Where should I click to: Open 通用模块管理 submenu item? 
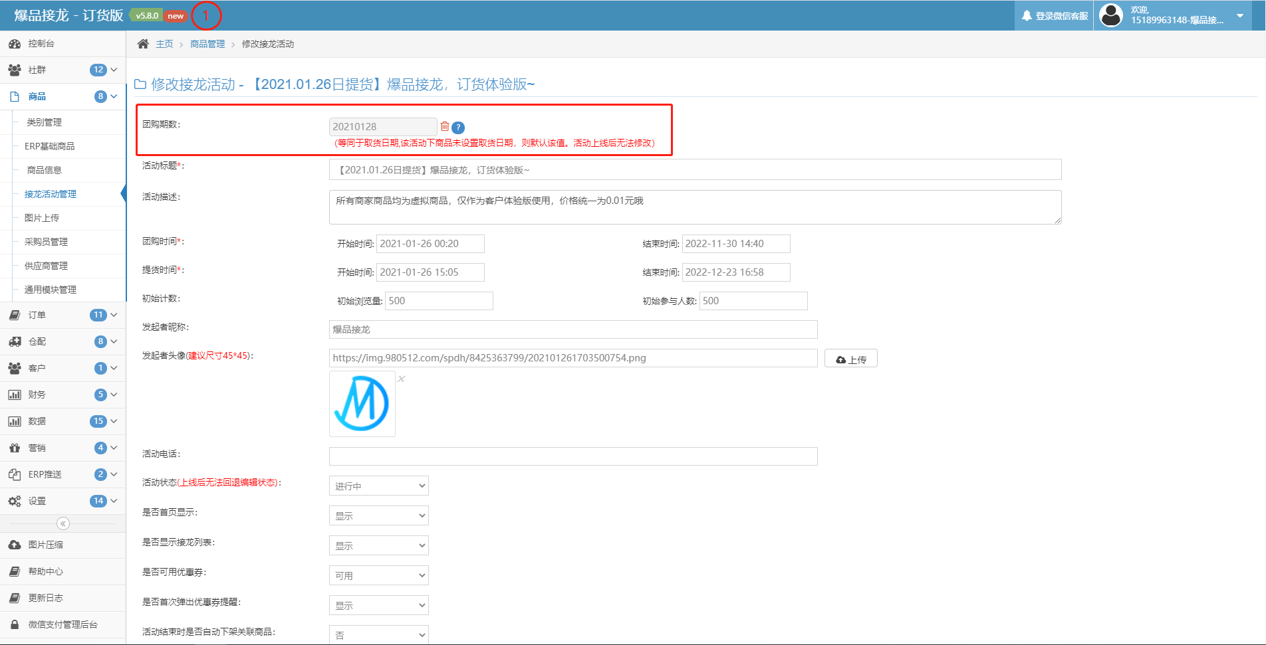pos(51,290)
